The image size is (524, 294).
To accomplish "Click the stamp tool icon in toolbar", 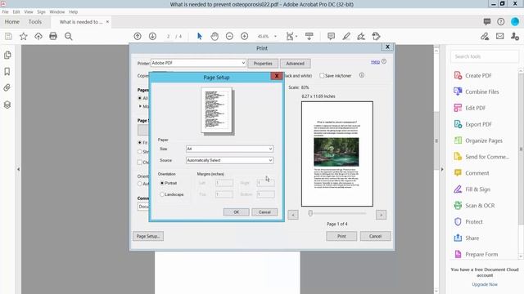I will point(376,36).
